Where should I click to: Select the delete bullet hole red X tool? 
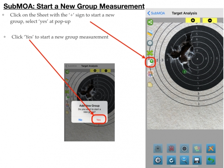[x=171, y=149]
